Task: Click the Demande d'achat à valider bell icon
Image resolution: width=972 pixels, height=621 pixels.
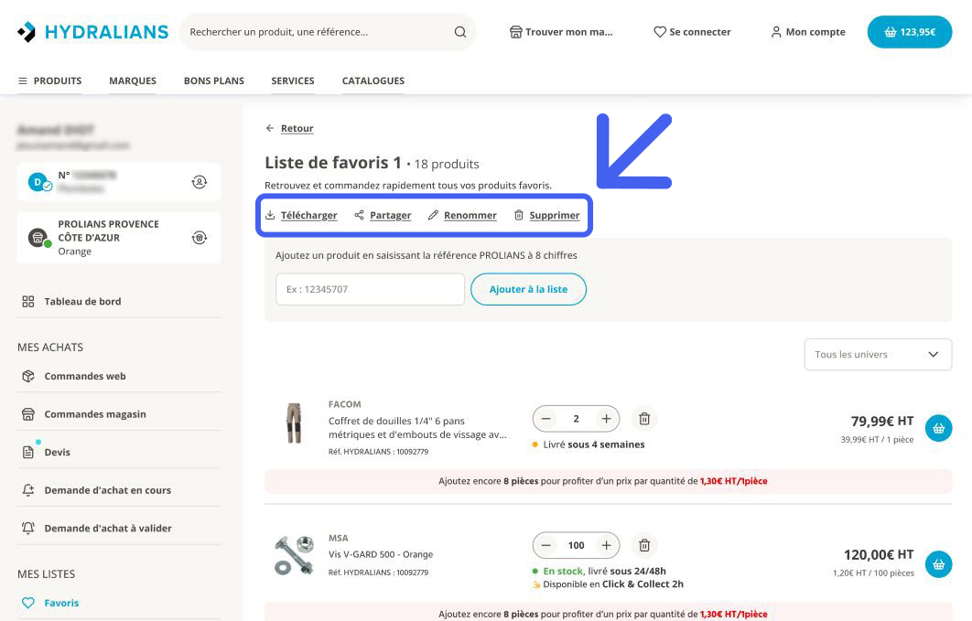Action: click(x=27, y=528)
